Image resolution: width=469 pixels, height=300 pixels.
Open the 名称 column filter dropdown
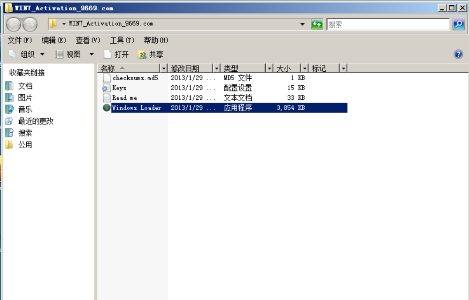[x=163, y=68]
